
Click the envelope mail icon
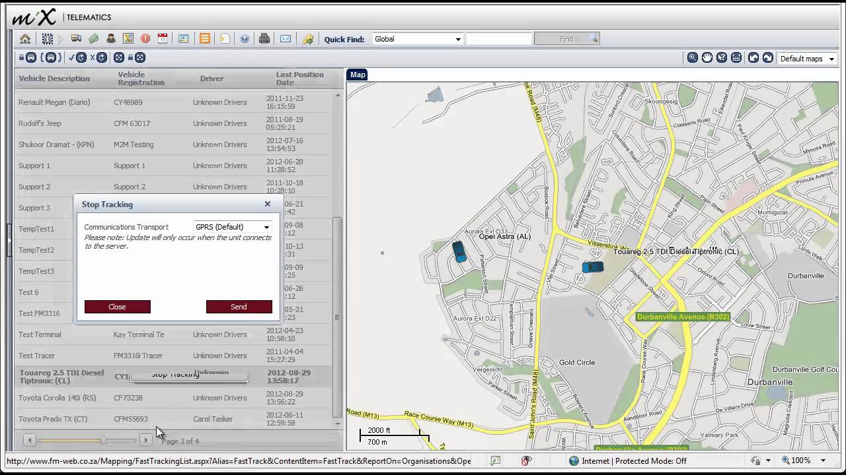pos(286,39)
